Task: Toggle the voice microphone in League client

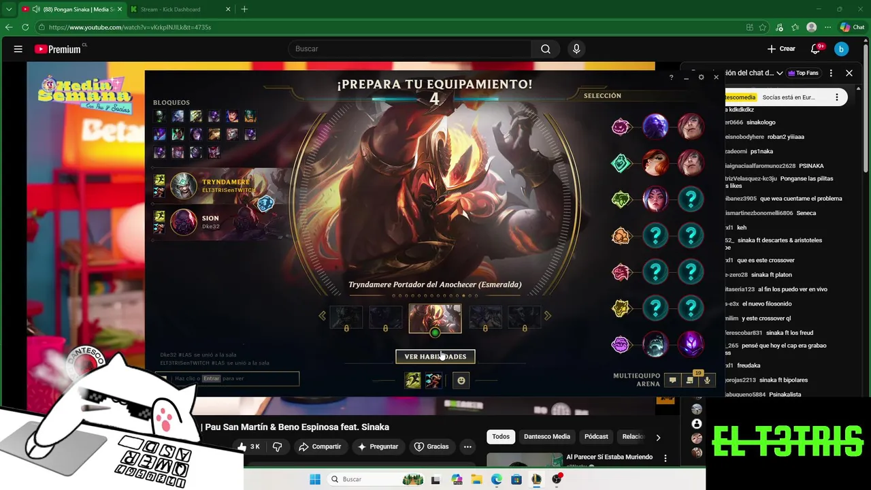Action: 707,380
